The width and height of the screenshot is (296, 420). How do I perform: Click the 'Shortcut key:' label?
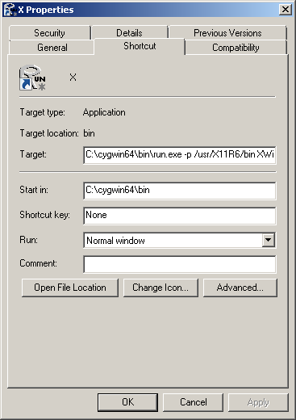[x=44, y=215]
